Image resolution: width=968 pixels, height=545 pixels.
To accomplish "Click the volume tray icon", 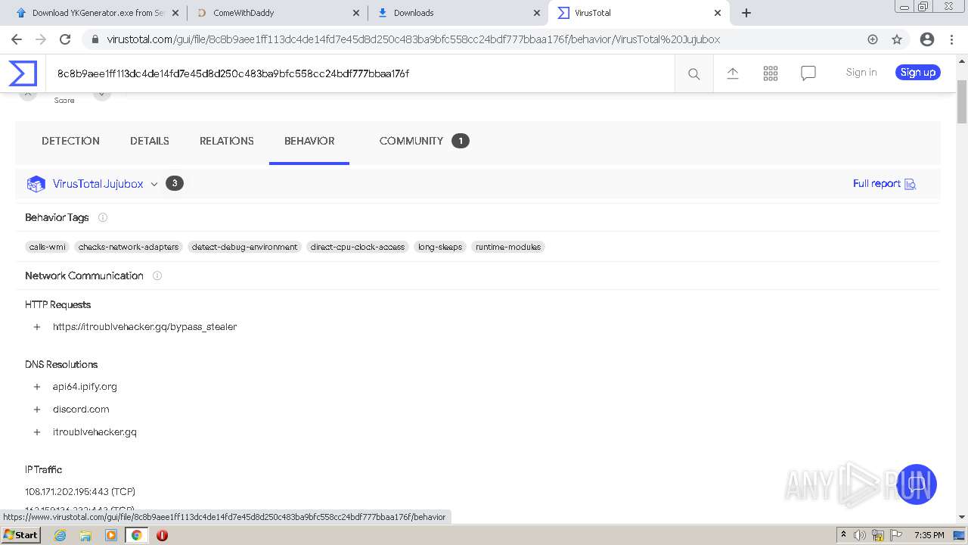I will pos(860,535).
